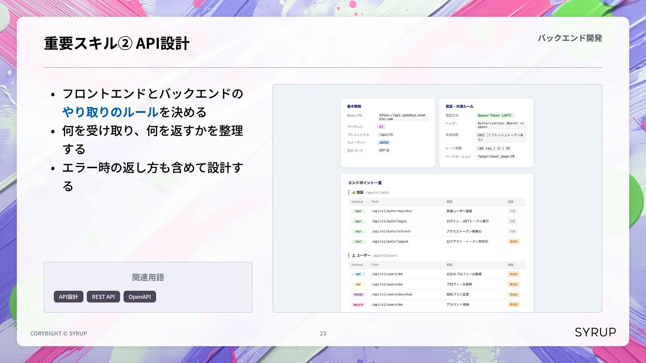The height and width of the screenshot is (363, 646).
Task: Click the slide title 重要スキル② API設計
Action: 117,43
